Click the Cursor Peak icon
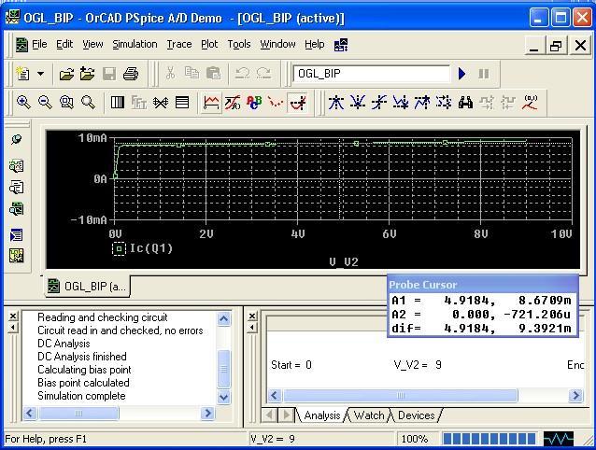The image size is (596, 450). 336,103
